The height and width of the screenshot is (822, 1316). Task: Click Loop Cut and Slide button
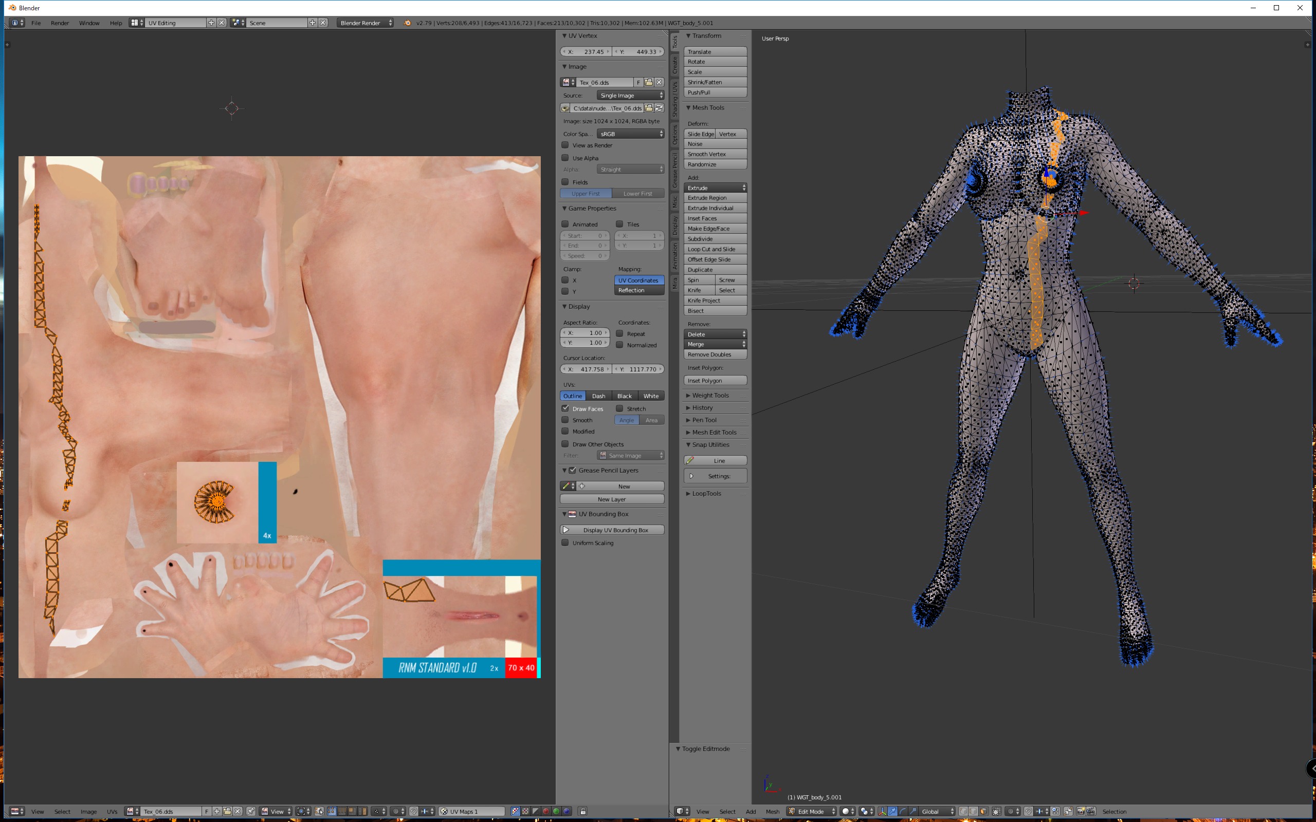click(x=715, y=249)
